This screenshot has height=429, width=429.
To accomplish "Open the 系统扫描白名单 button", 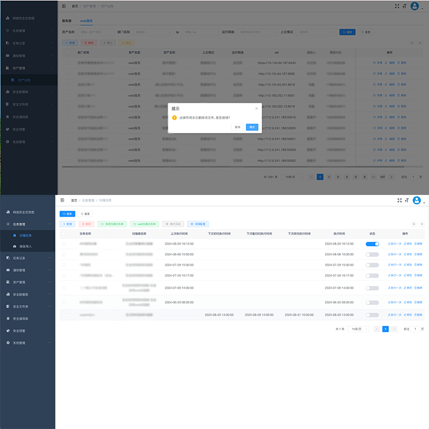I will click(x=113, y=224).
